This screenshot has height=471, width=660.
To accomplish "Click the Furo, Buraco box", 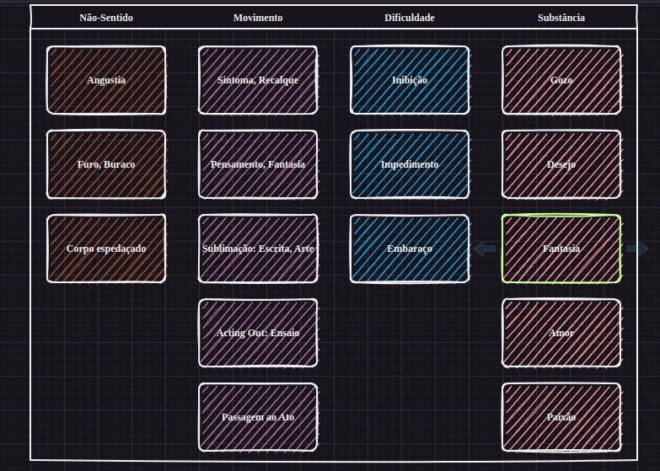I will [106, 164].
